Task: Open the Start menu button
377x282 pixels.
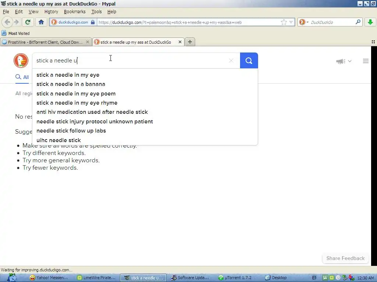Action: (11, 278)
